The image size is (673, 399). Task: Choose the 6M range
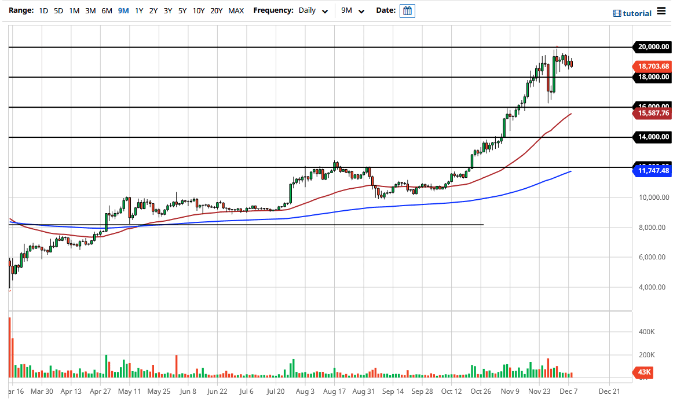click(x=106, y=10)
